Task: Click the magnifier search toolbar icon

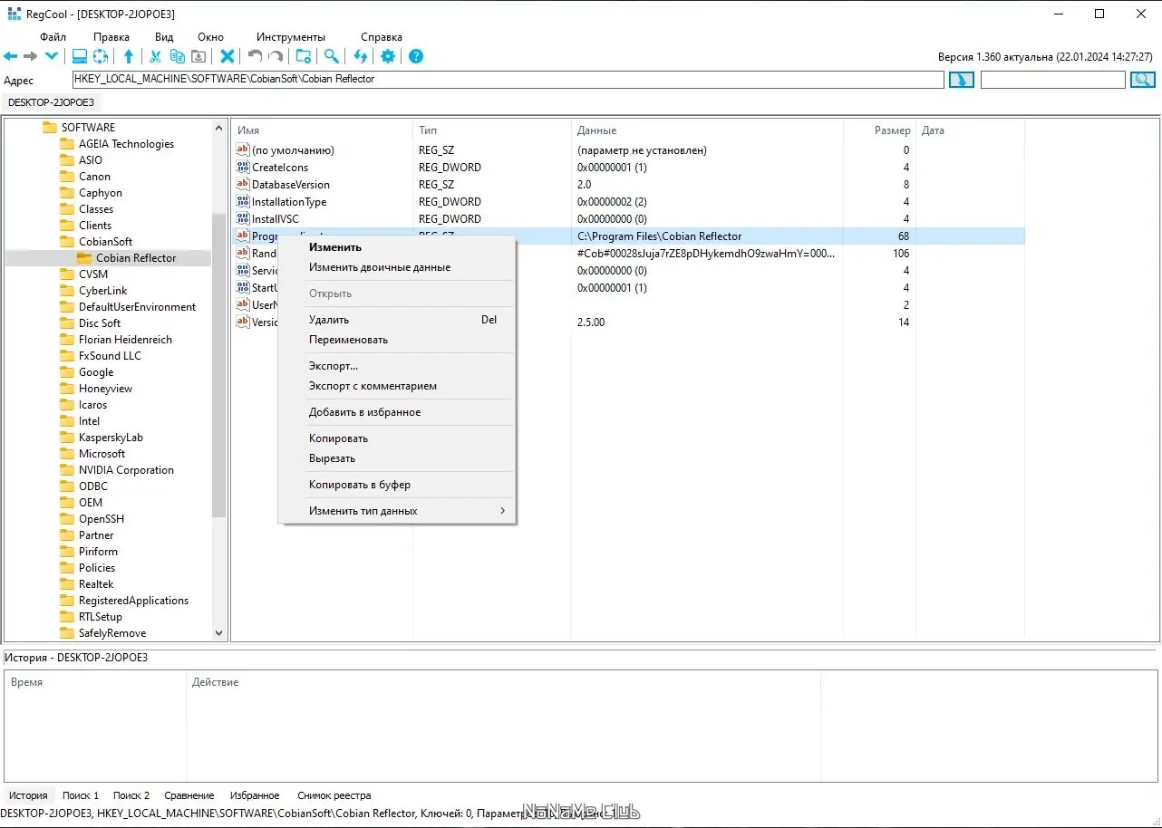Action: click(x=332, y=56)
